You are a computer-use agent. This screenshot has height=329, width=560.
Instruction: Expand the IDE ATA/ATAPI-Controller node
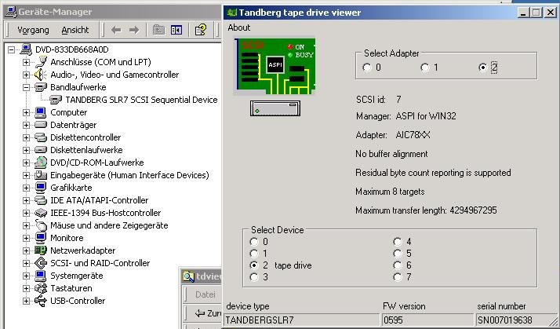(26, 200)
